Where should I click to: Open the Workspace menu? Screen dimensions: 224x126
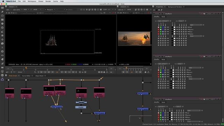[x=32, y=1]
